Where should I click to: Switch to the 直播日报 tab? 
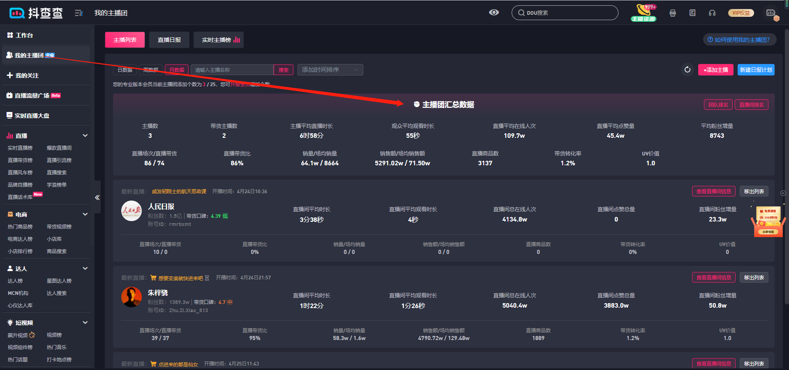tap(169, 40)
